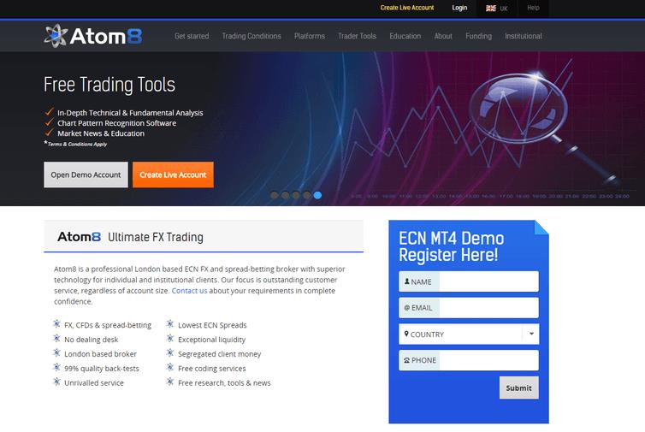645x432 pixels.
Task: Click the 'No dealing desk' text
Action: (92, 340)
